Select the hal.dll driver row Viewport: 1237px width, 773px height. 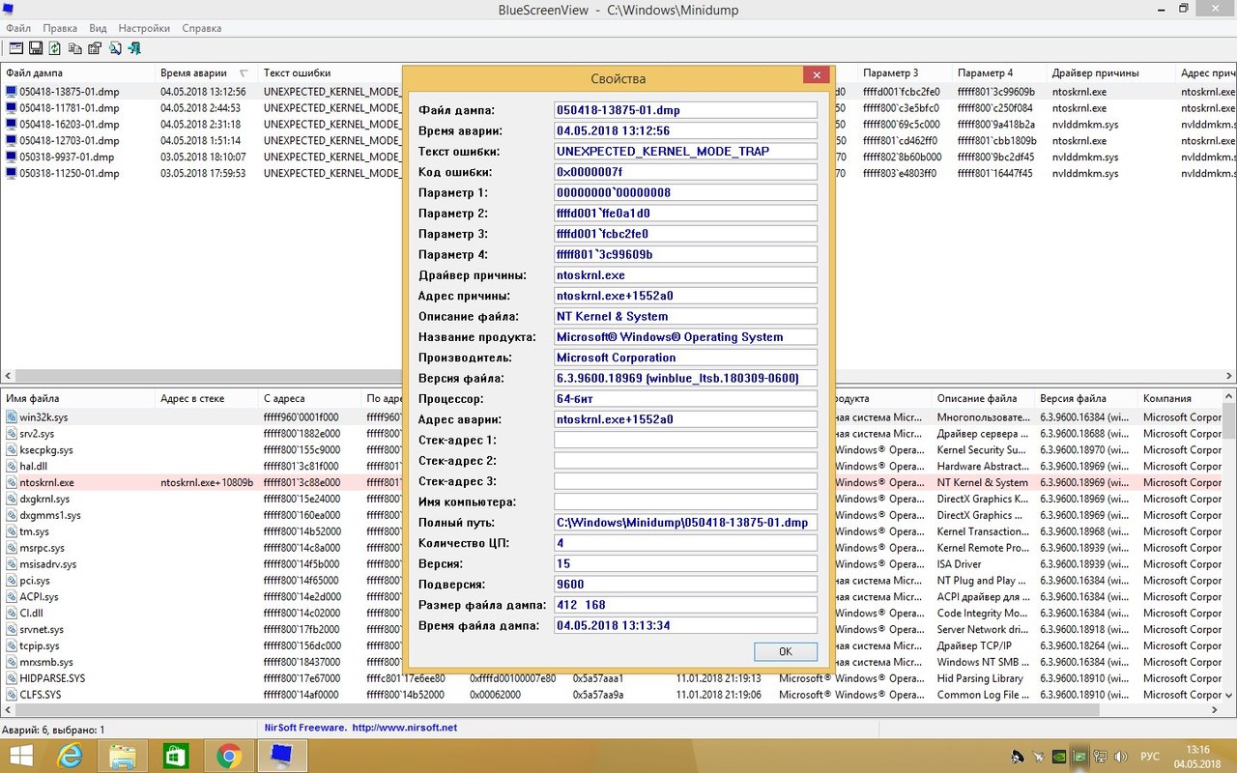coord(33,466)
